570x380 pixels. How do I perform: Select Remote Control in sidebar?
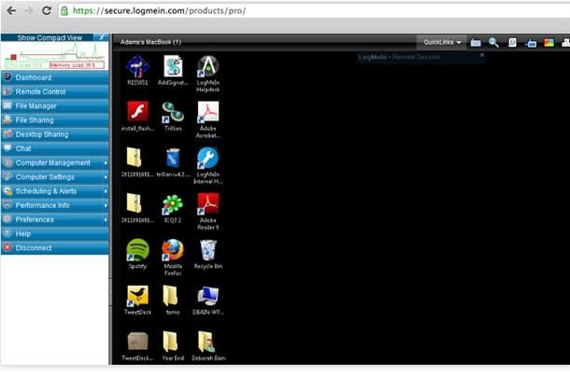(x=54, y=91)
